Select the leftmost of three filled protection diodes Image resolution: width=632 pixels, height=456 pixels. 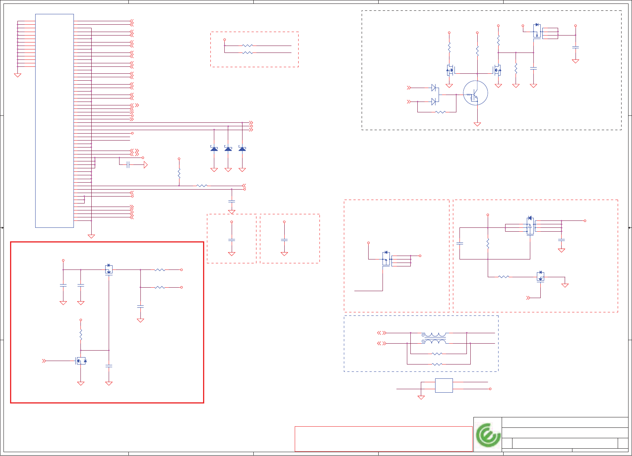[214, 149]
